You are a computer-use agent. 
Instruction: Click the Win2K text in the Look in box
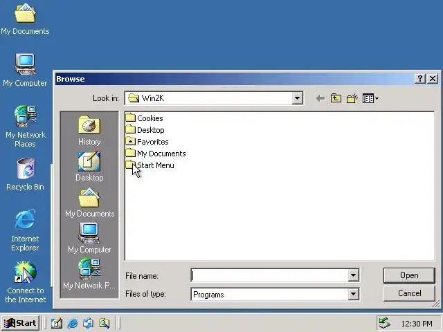(x=153, y=98)
